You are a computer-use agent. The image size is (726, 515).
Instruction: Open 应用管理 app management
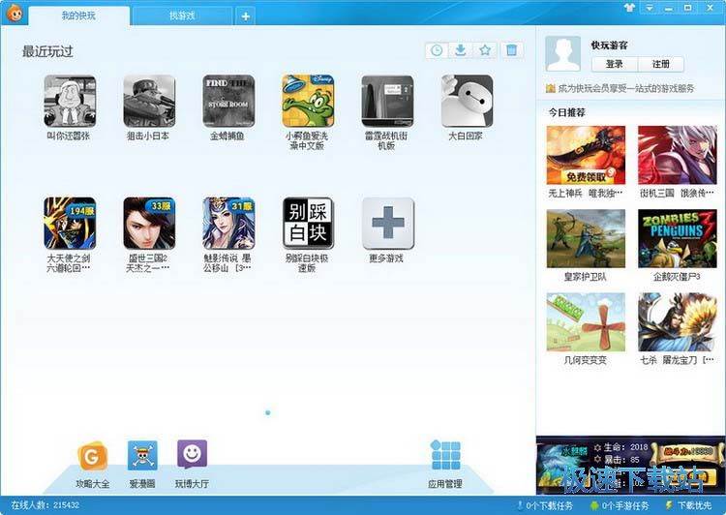click(445, 456)
